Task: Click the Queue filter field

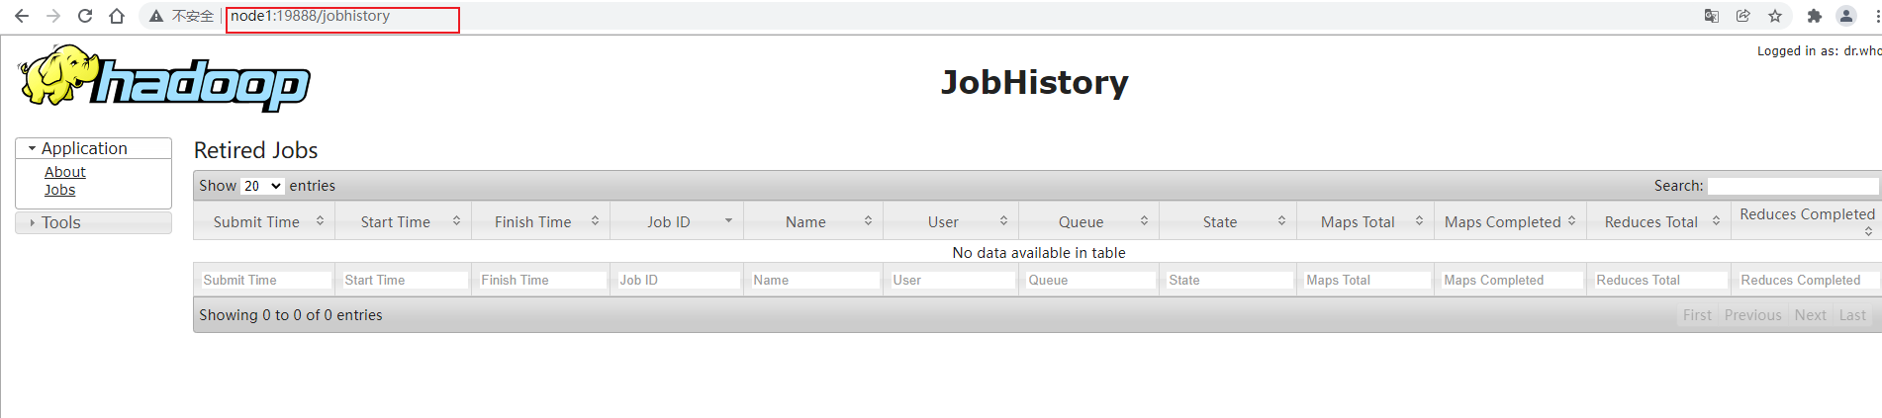Action: point(1090,281)
